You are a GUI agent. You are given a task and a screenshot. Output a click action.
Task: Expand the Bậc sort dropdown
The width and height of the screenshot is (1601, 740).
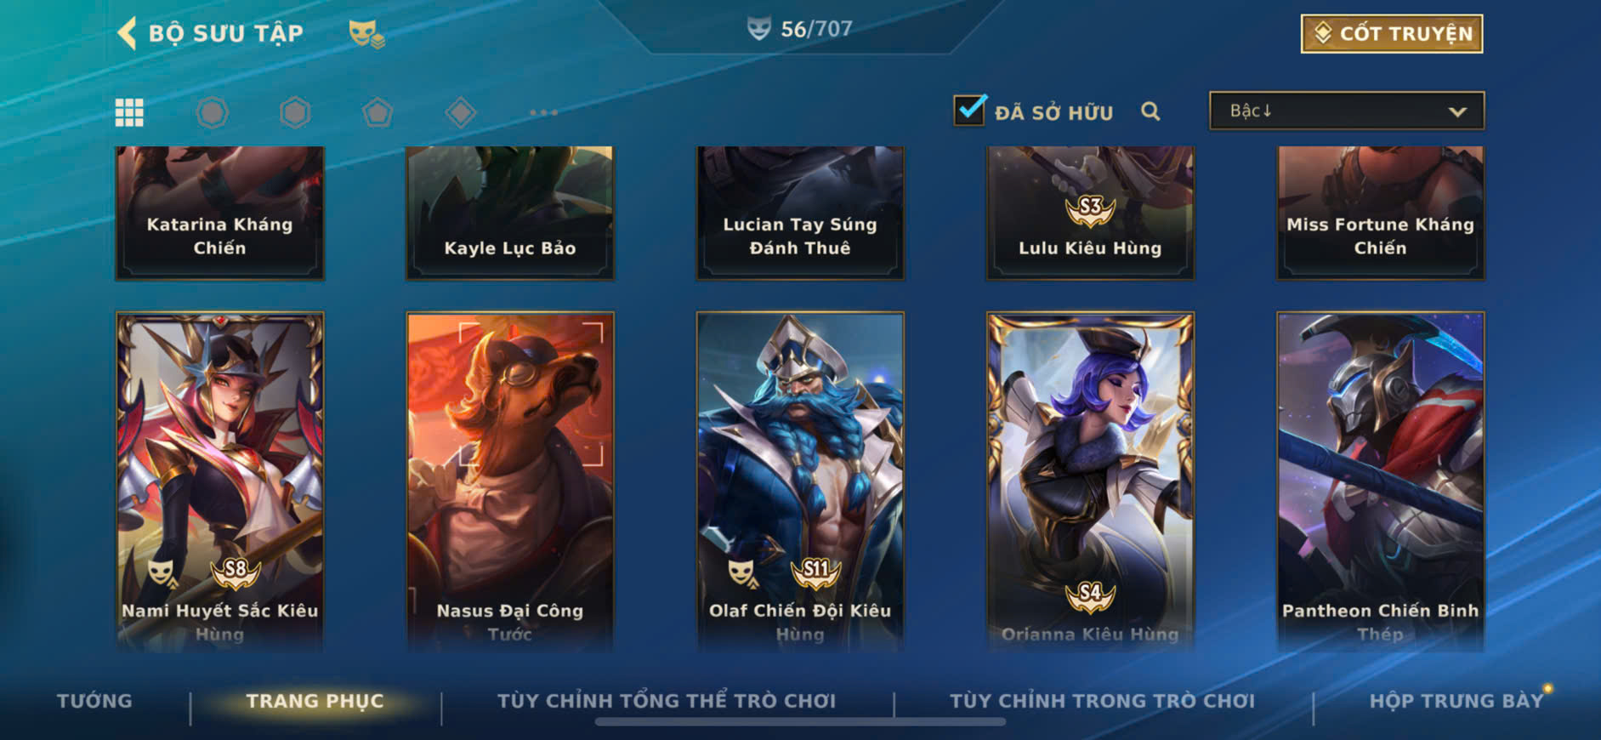pyautogui.click(x=1347, y=111)
